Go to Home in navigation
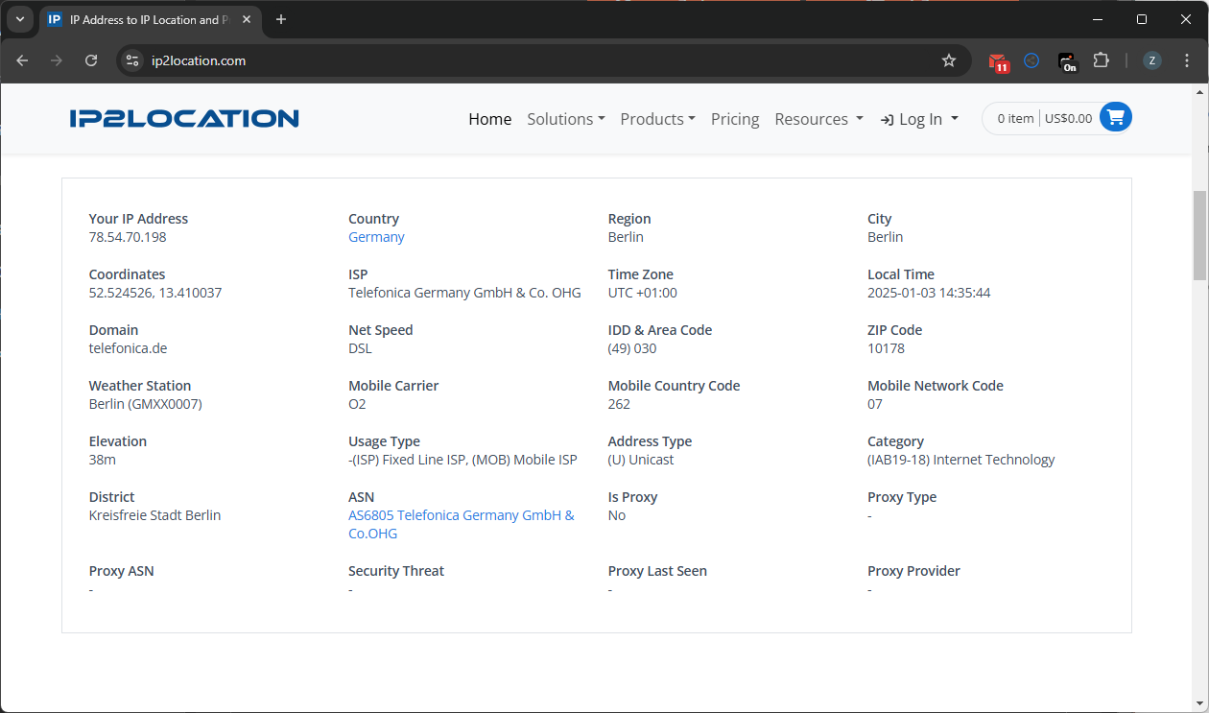 click(489, 119)
